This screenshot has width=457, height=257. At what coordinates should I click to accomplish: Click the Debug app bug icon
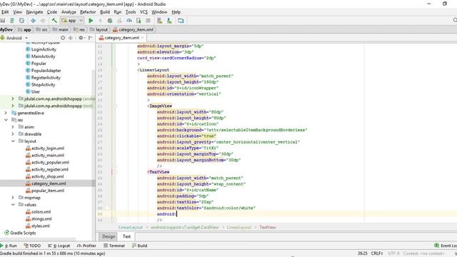[x=110, y=21]
